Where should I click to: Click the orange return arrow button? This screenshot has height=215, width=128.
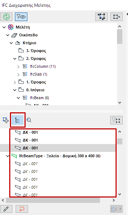click(x=22, y=209)
